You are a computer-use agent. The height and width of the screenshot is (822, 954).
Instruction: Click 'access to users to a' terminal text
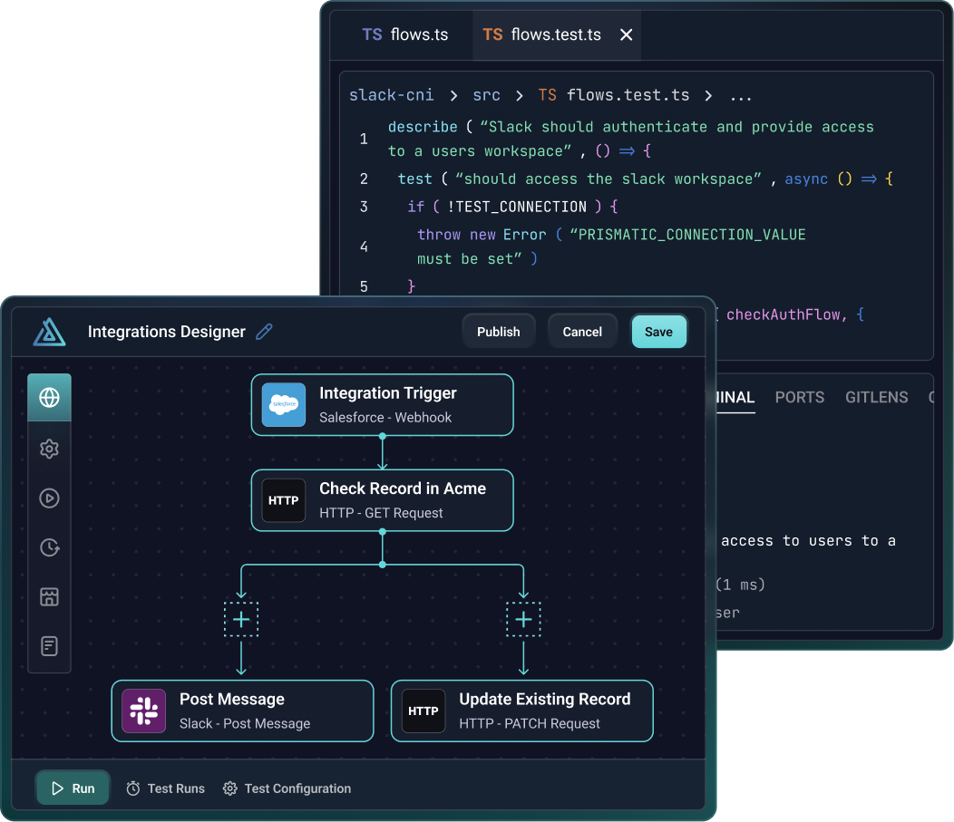click(x=808, y=541)
